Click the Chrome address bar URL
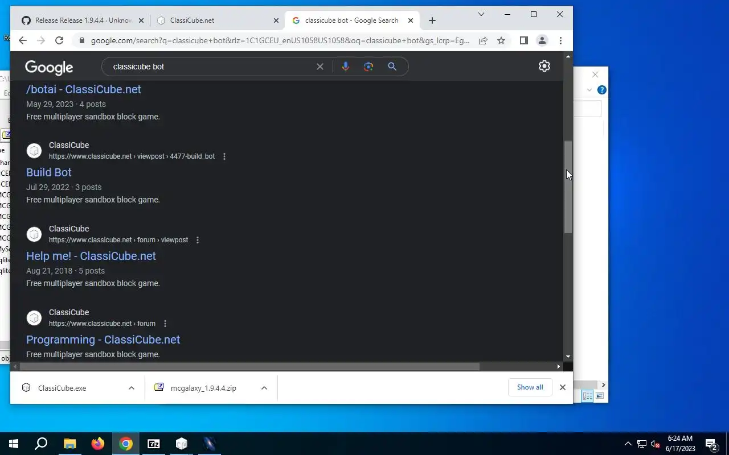The image size is (729, 455). (280, 40)
